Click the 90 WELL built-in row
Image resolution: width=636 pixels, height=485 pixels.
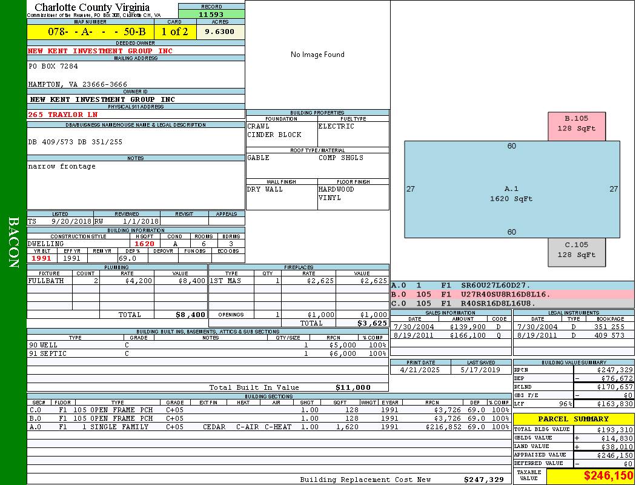pyautogui.click(x=208, y=346)
